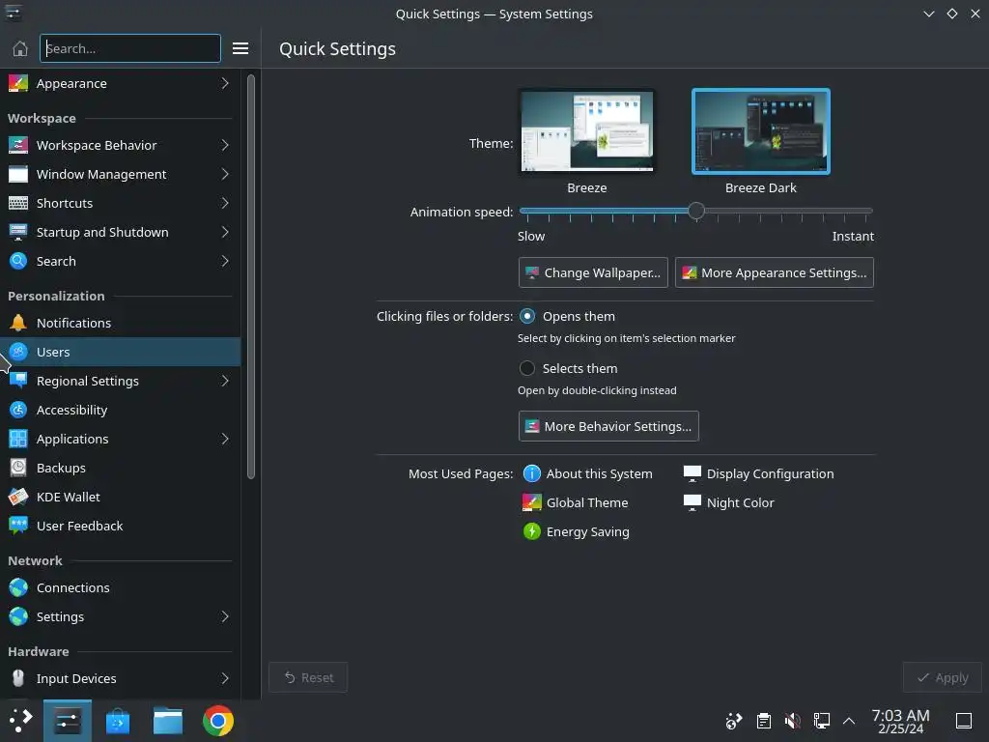The height and width of the screenshot is (742, 989).
Task: Expand Workspace Behavior chevron
Action: (x=225, y=145)
